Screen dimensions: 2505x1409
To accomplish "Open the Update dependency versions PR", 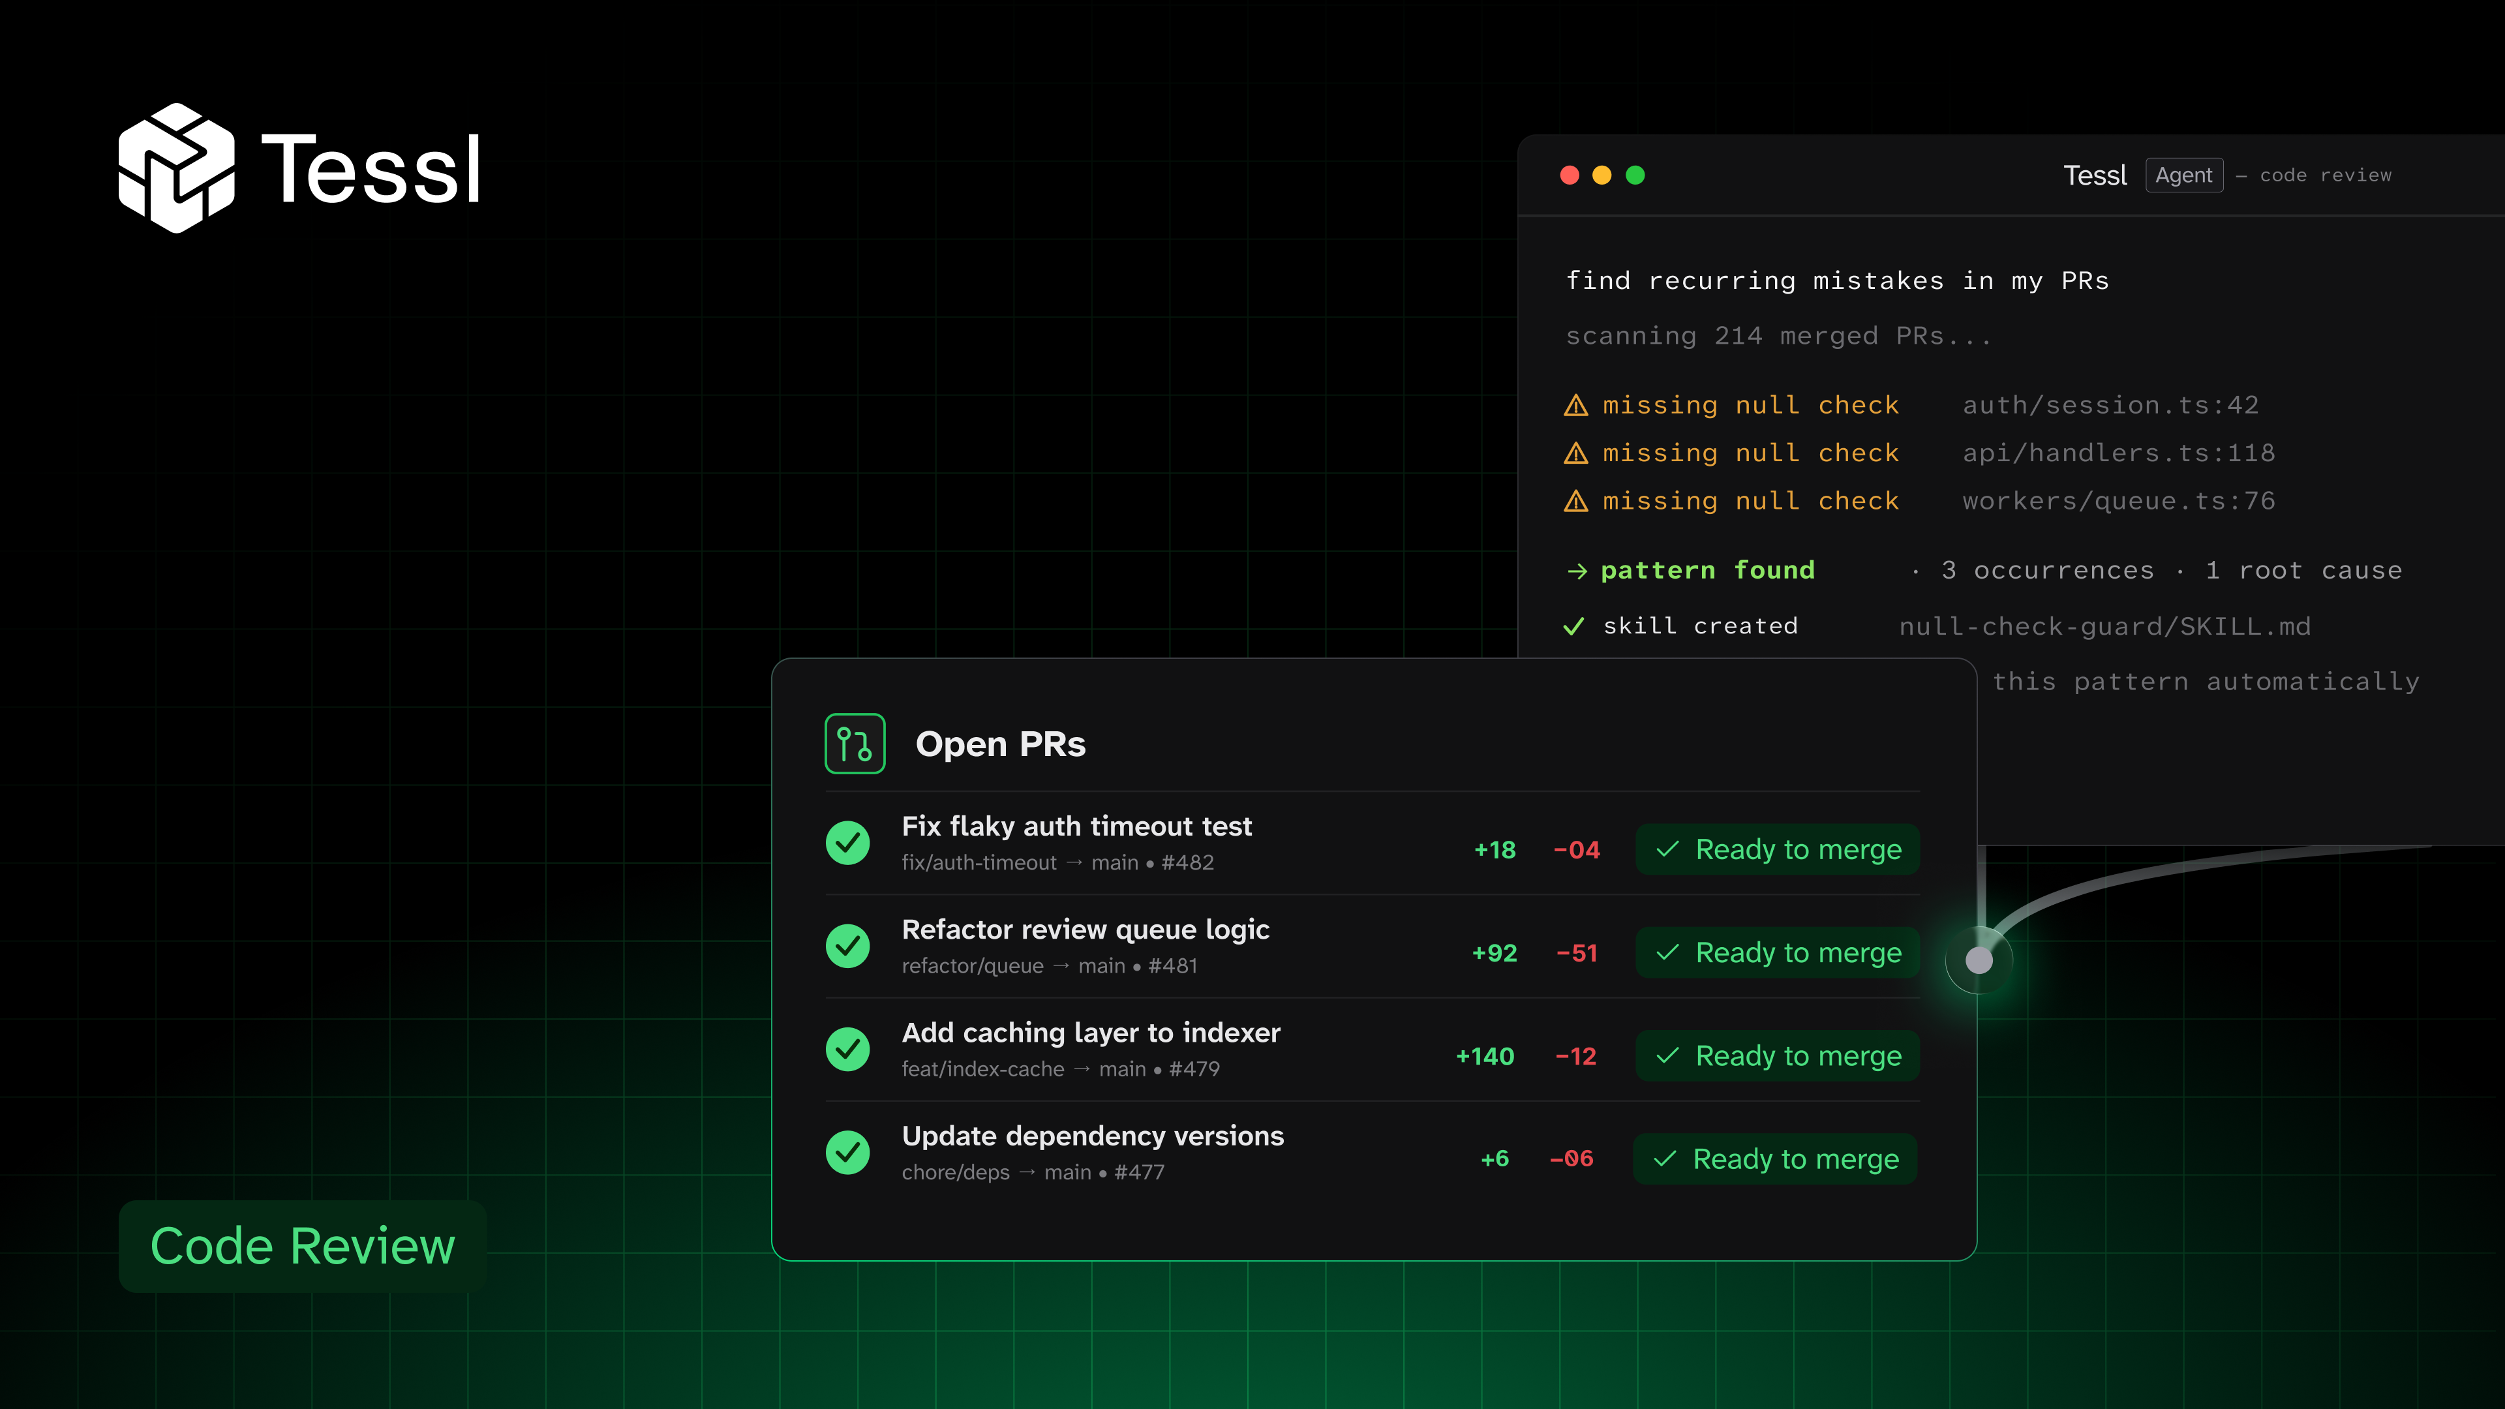I will pos(1093,1136).
